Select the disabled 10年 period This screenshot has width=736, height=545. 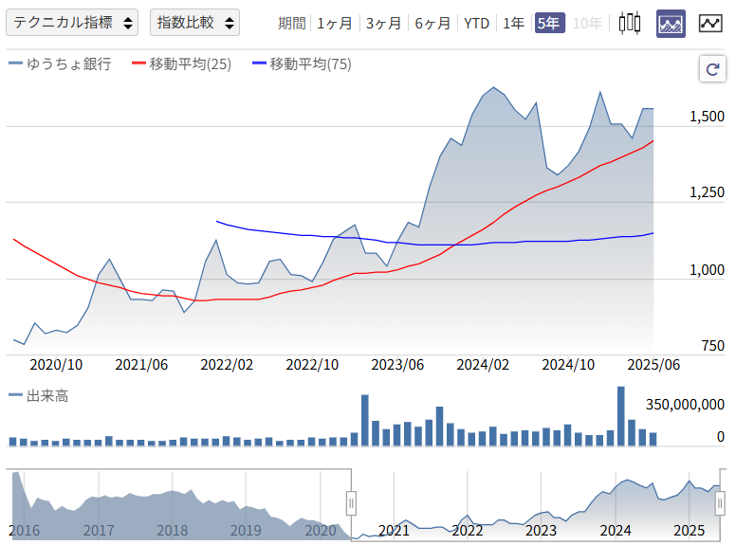tap(588, 23)
